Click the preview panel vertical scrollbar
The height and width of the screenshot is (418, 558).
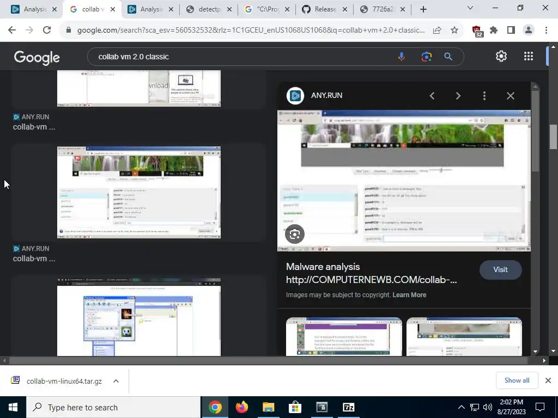tap(535, 132)
